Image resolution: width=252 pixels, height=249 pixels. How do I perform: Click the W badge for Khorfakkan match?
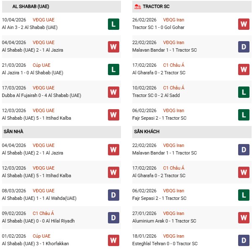coord(113,240)
